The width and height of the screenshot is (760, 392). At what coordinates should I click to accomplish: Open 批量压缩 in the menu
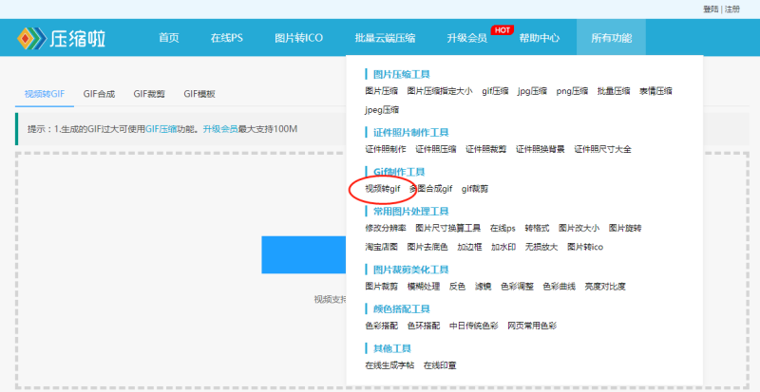[614, 90]
